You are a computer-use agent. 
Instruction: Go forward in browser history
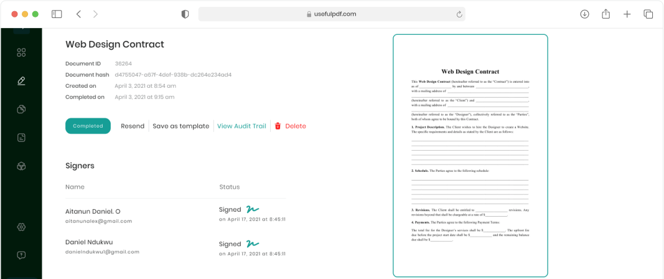(x=95, y=14)
